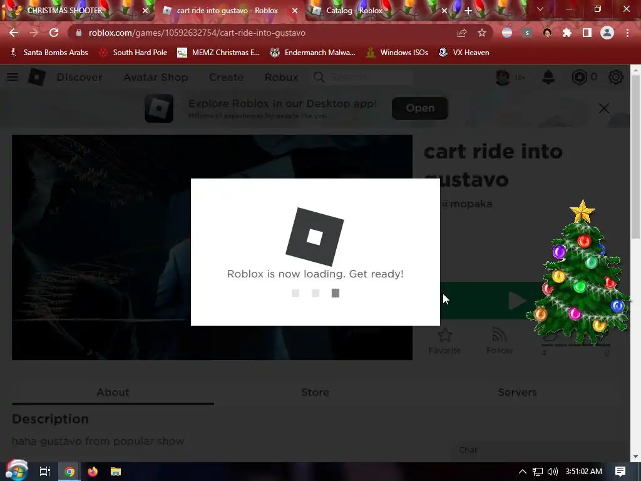The width and height of the screenshot is (641, 481).
Task: Click the share page icon in address bar
Action: (462, 33)
